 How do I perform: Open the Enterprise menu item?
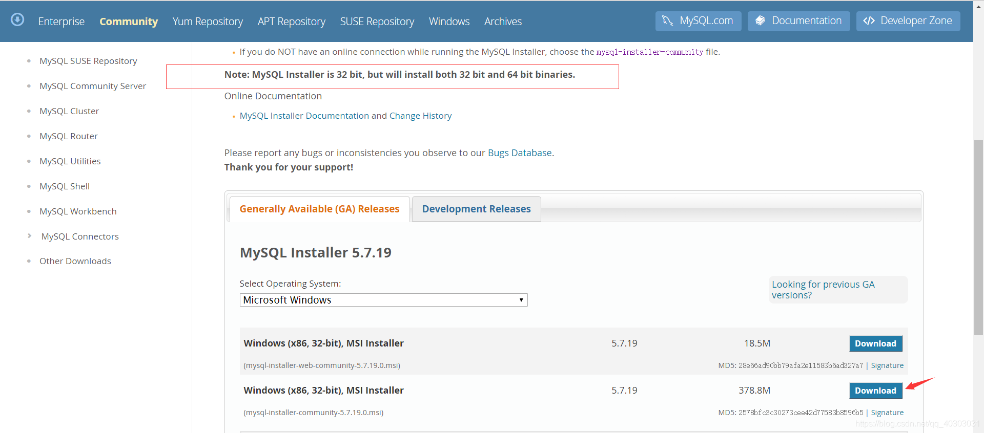[61, 21]
